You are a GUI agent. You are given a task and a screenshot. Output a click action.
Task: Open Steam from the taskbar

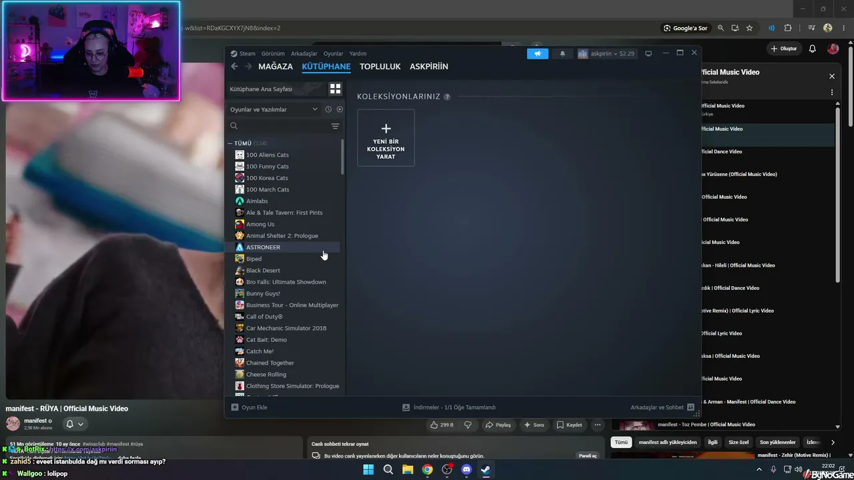tap(486, 469)
